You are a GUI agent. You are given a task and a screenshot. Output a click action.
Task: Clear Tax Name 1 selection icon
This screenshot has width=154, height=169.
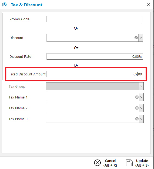[x=137, y=97]
